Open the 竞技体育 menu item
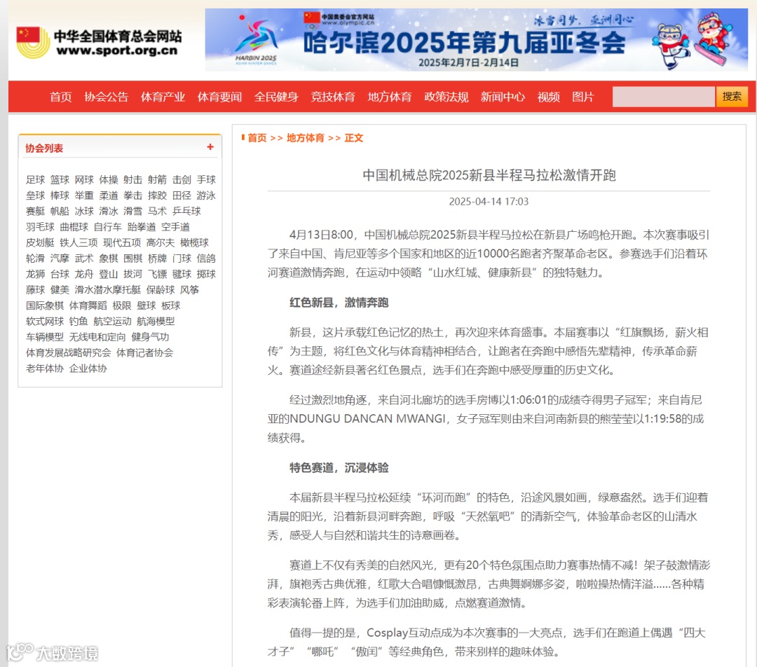The image size is (757, 667). (333, 97)
